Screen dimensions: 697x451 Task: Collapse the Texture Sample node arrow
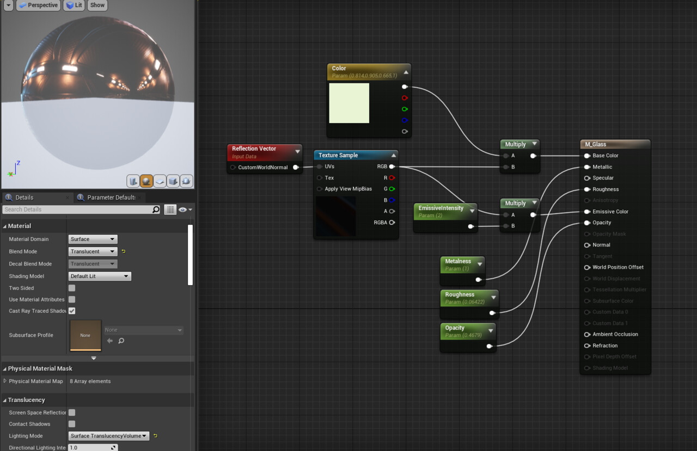click(x=393, y=156)
